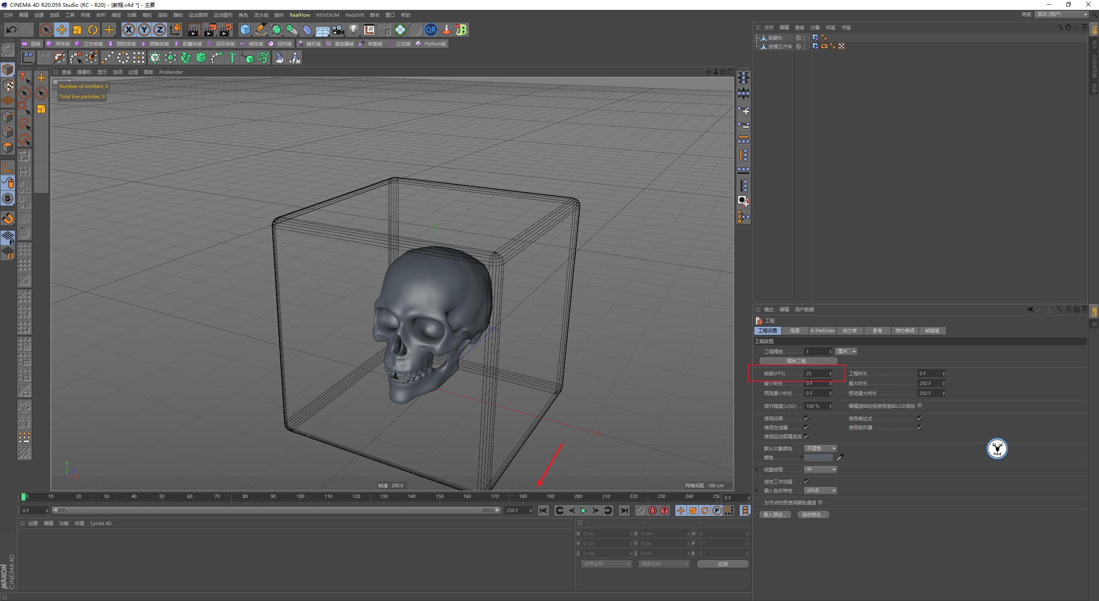
Task: Click the 载入预设 button
Action: click(x=775, y=514)
